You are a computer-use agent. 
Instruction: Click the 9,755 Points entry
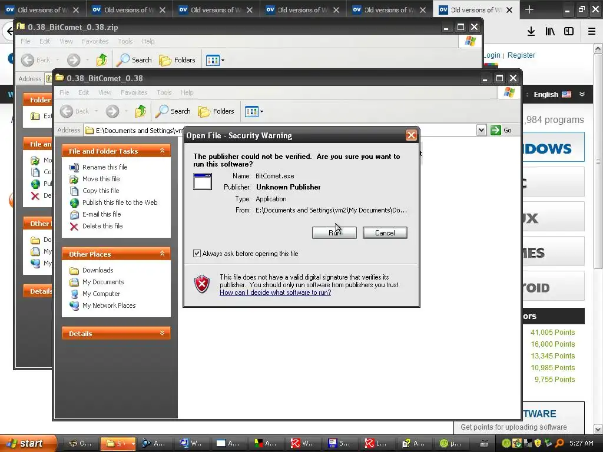pyautogui.click(x=555, y=380)
